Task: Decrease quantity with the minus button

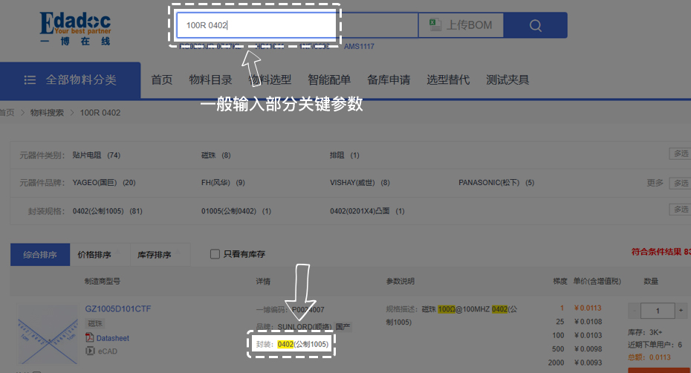Action: click(636, 310)
